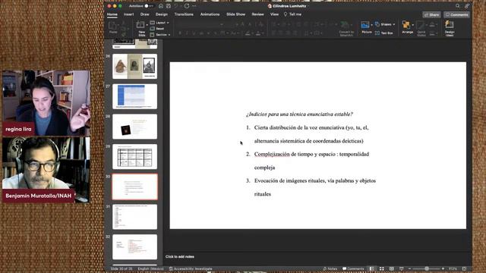The image size is (486, 273).
Task: Click the Redo/Repeat circular arrow icon
Action: point(187,6)
